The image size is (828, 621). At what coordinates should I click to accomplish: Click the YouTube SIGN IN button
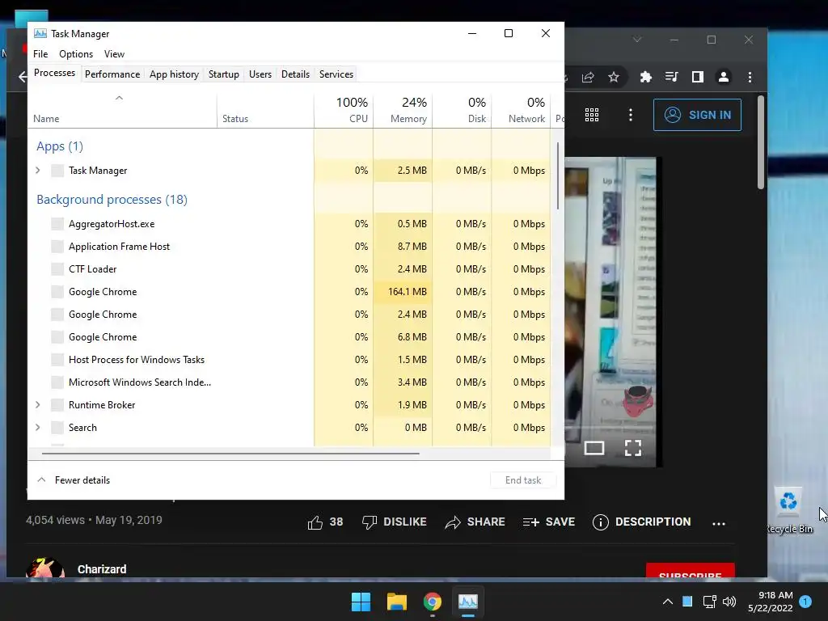[x=697, y=115]
